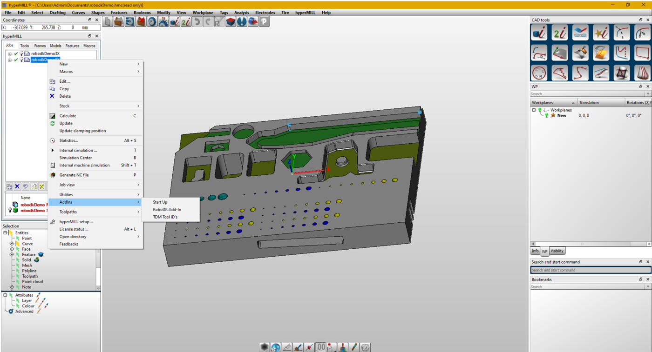
Task: Click the gear-shaped machining icon in the toolbar
Action: point(152,22)
